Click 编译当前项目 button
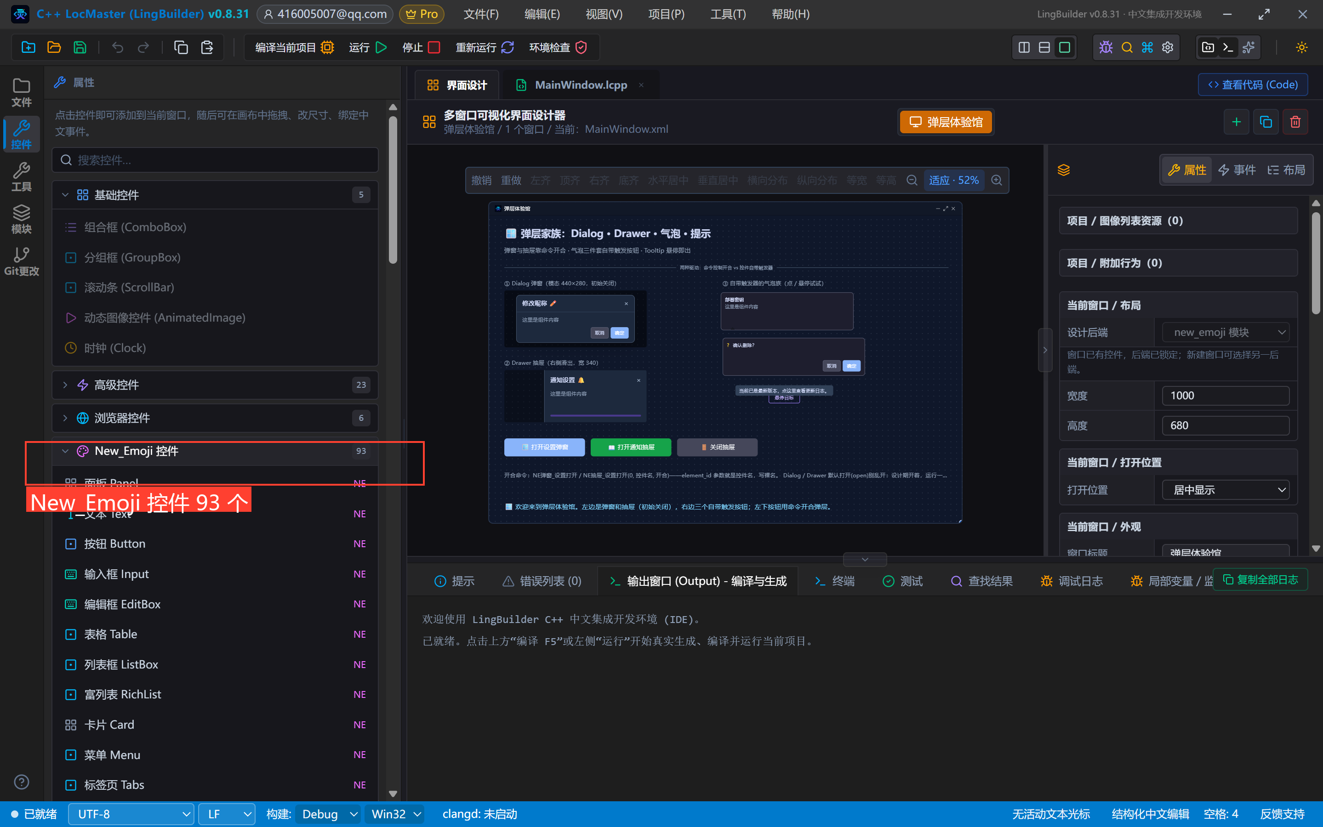1323x827 pixels. tap(294, 48)
